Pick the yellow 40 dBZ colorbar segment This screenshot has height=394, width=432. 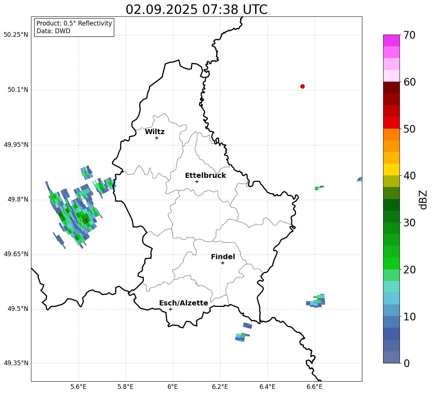391,169
